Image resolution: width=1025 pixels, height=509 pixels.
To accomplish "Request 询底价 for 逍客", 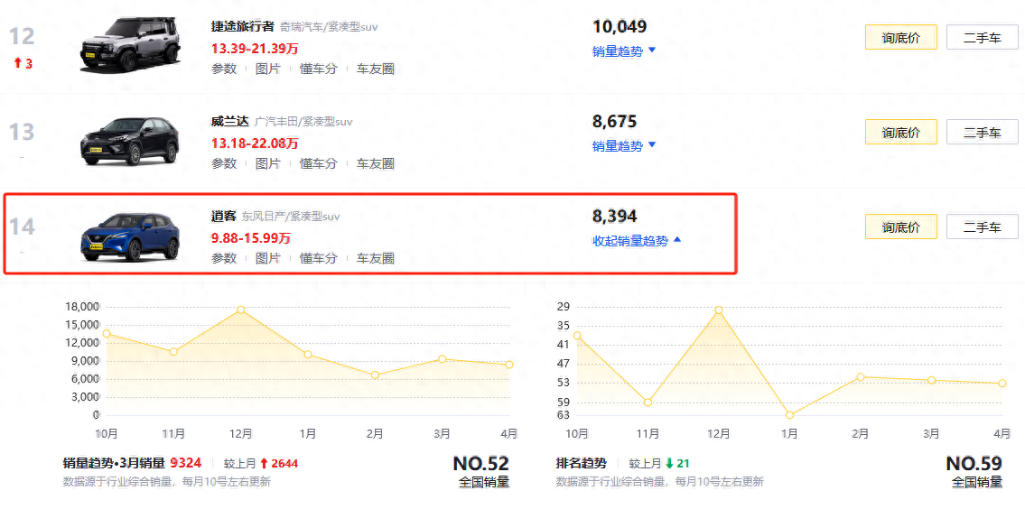I will point(900,227).
